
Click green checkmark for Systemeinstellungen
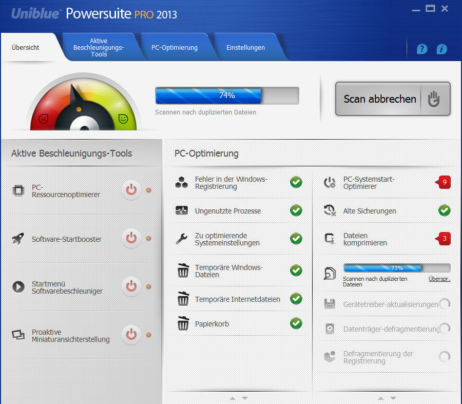pyautogui.click(x=296, y=238)
